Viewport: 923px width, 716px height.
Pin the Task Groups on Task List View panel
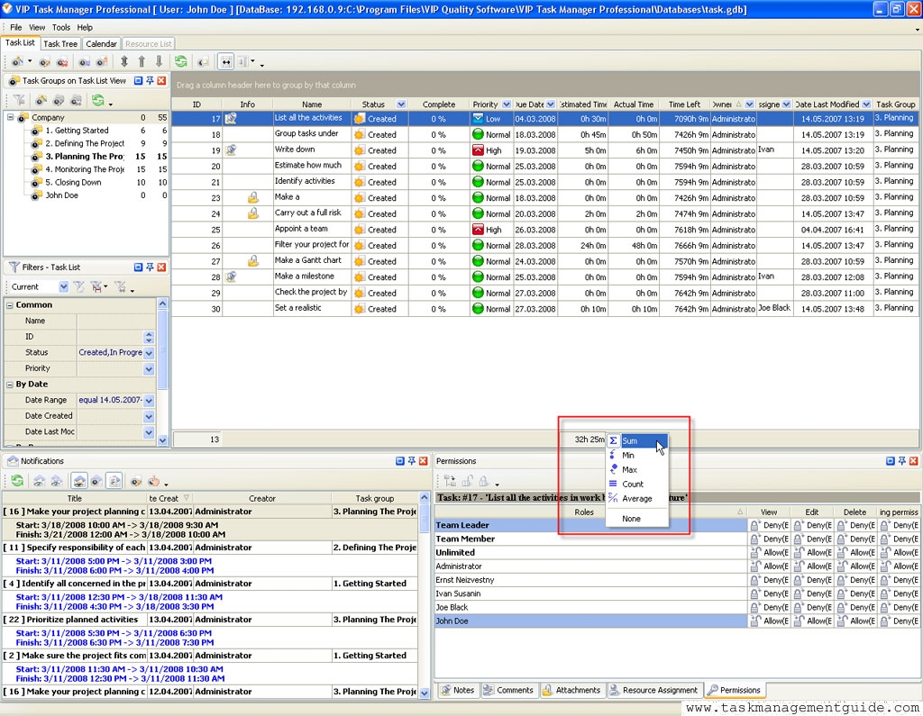coord(151,80)
